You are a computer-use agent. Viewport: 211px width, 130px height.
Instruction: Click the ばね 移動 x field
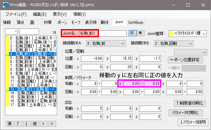pyautogui.click(x=92, y=108)
